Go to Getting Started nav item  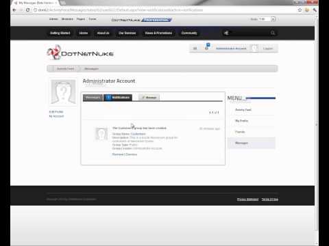tap(60, 33)
